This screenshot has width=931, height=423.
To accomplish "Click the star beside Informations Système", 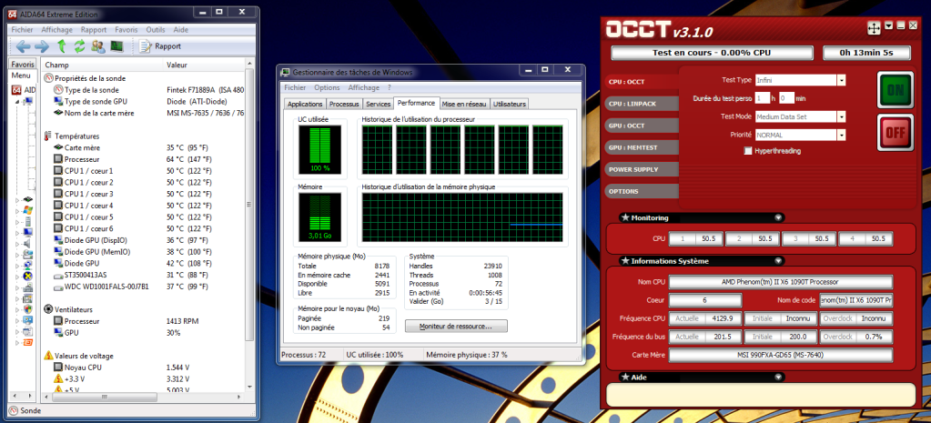I will coord(625,261).
